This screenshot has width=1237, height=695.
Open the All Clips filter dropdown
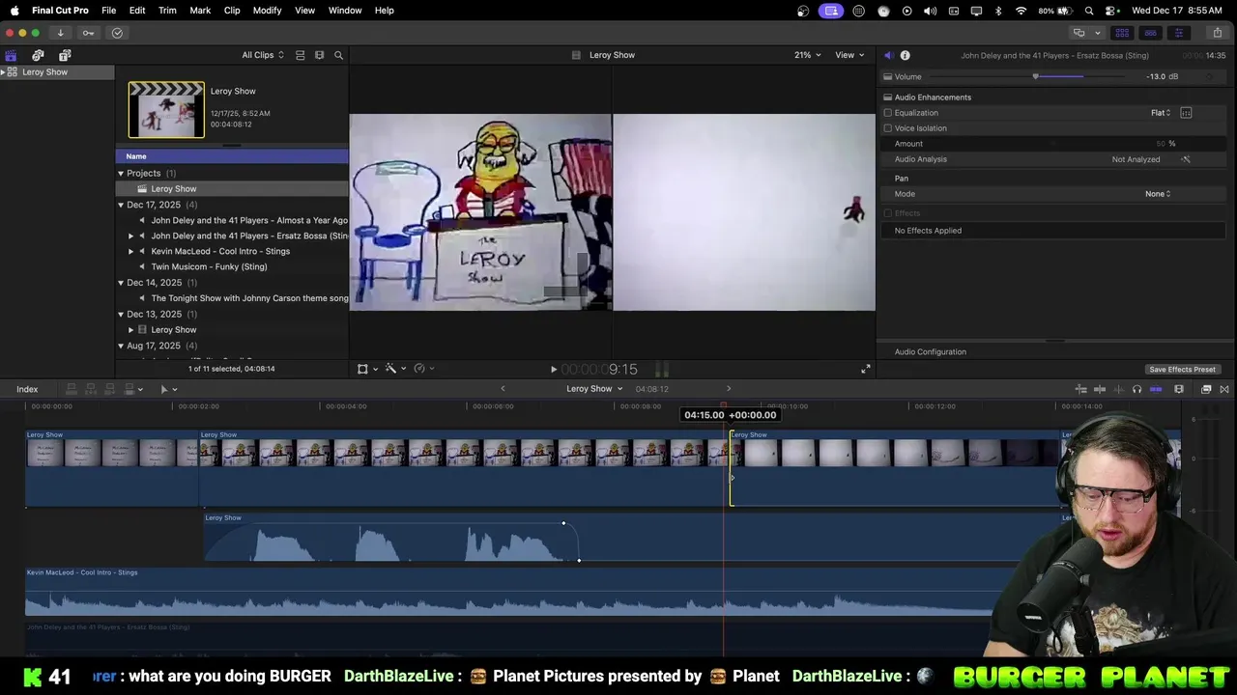point(263,55)
